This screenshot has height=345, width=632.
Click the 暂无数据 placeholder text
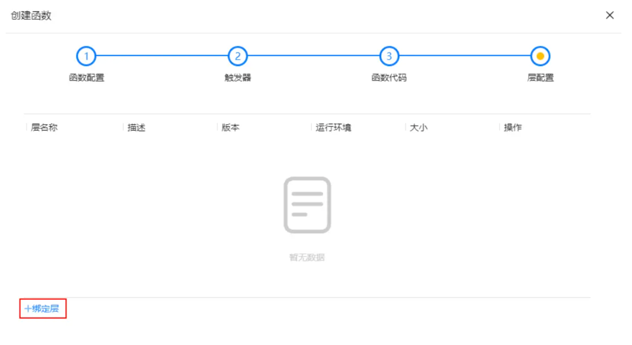click(308, 257)
